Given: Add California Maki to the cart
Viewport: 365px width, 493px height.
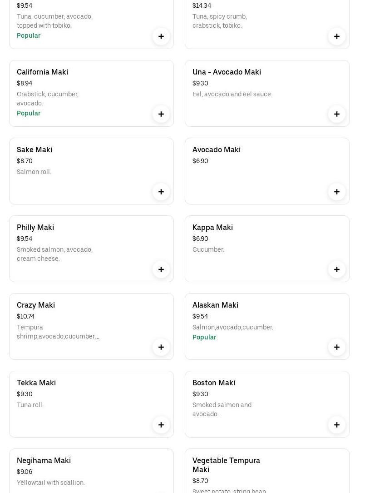Looking at the screenshot, I should point(161,114).
